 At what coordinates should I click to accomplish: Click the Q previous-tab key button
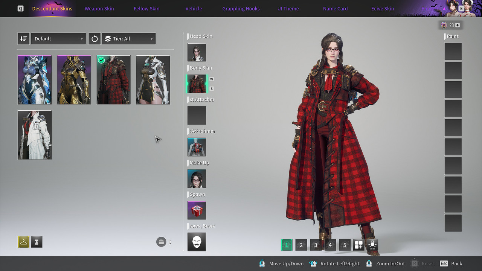20,8
